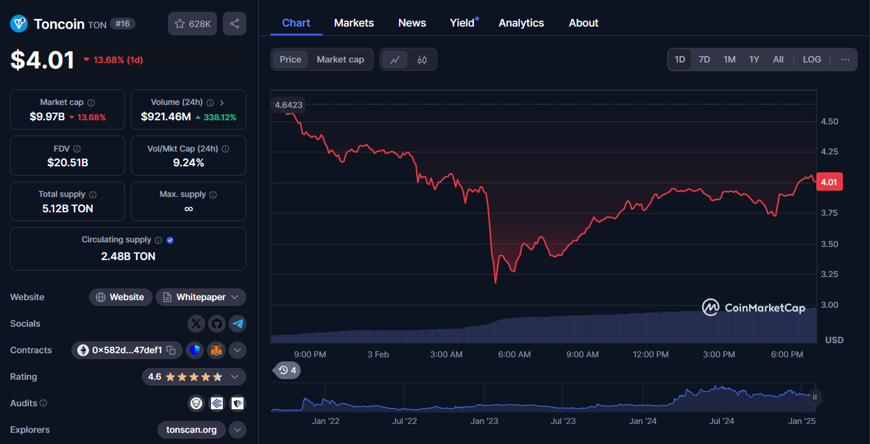Open the Analytics tab

pos(521,22)
